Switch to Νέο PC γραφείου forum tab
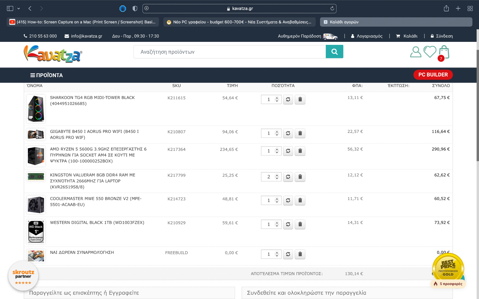 click(240, 22)
